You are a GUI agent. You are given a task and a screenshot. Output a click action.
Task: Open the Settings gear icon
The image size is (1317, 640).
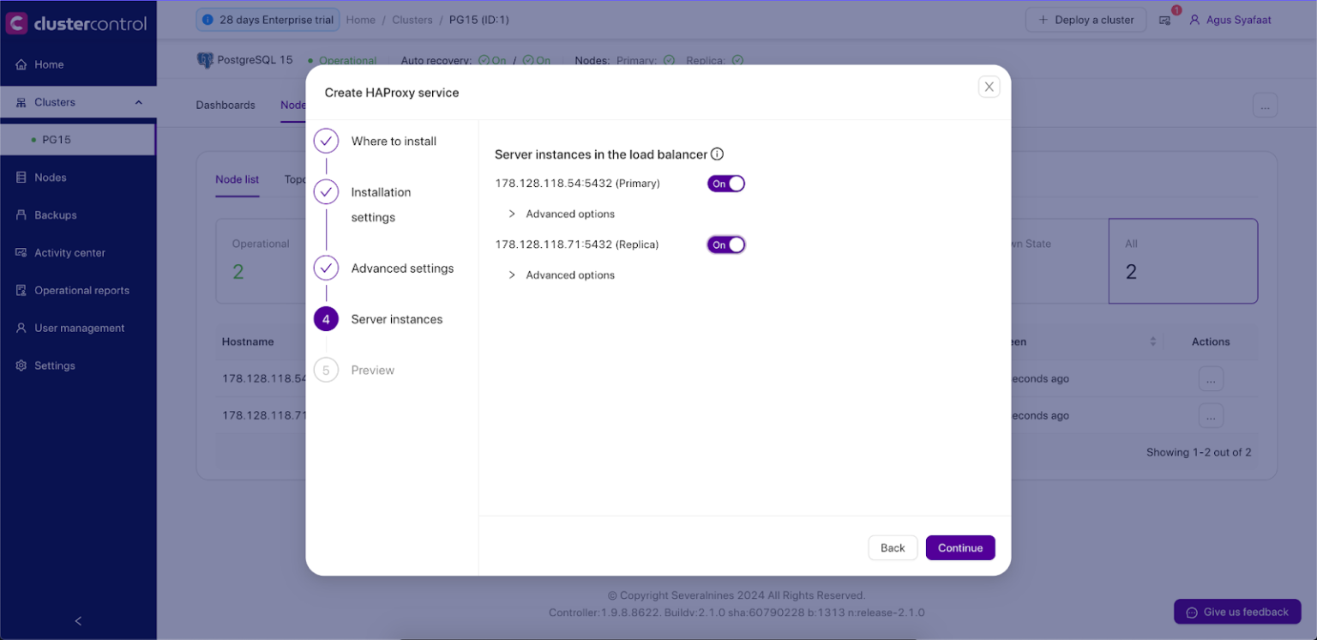click(21, 366)
